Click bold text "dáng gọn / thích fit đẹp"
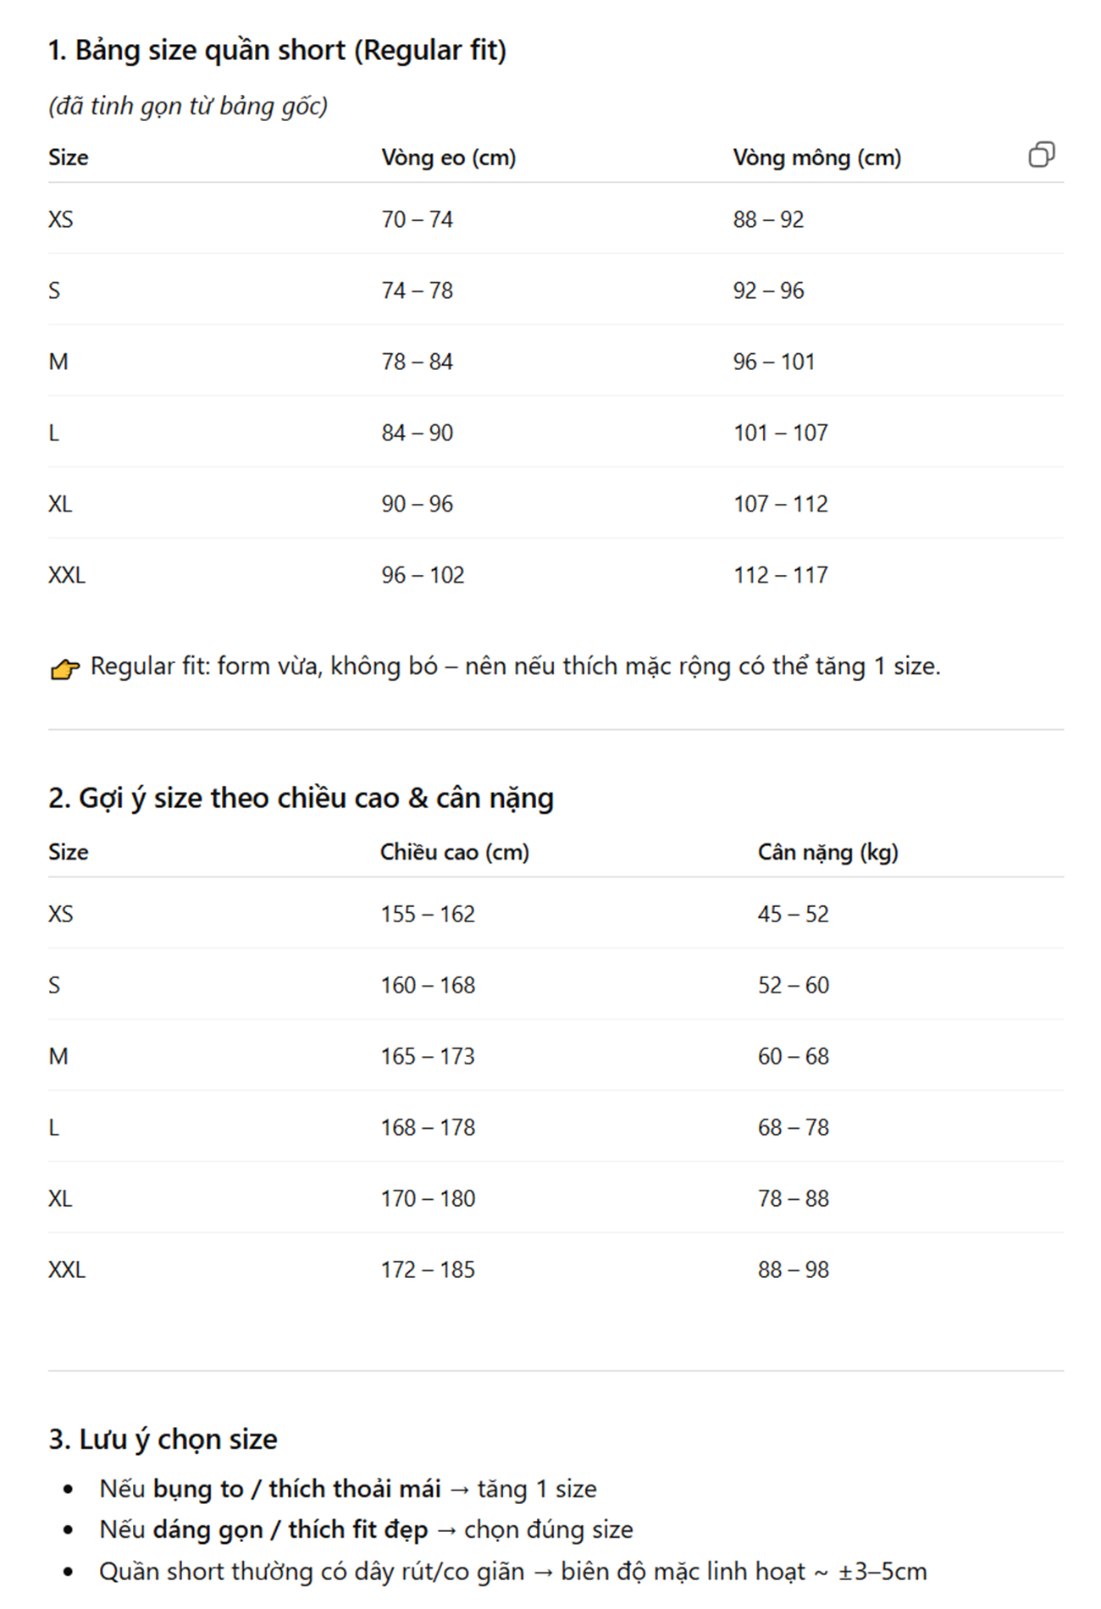 tap(290, 1530)
